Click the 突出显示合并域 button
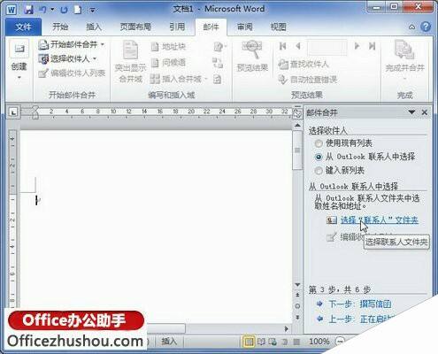 [130, 61]
